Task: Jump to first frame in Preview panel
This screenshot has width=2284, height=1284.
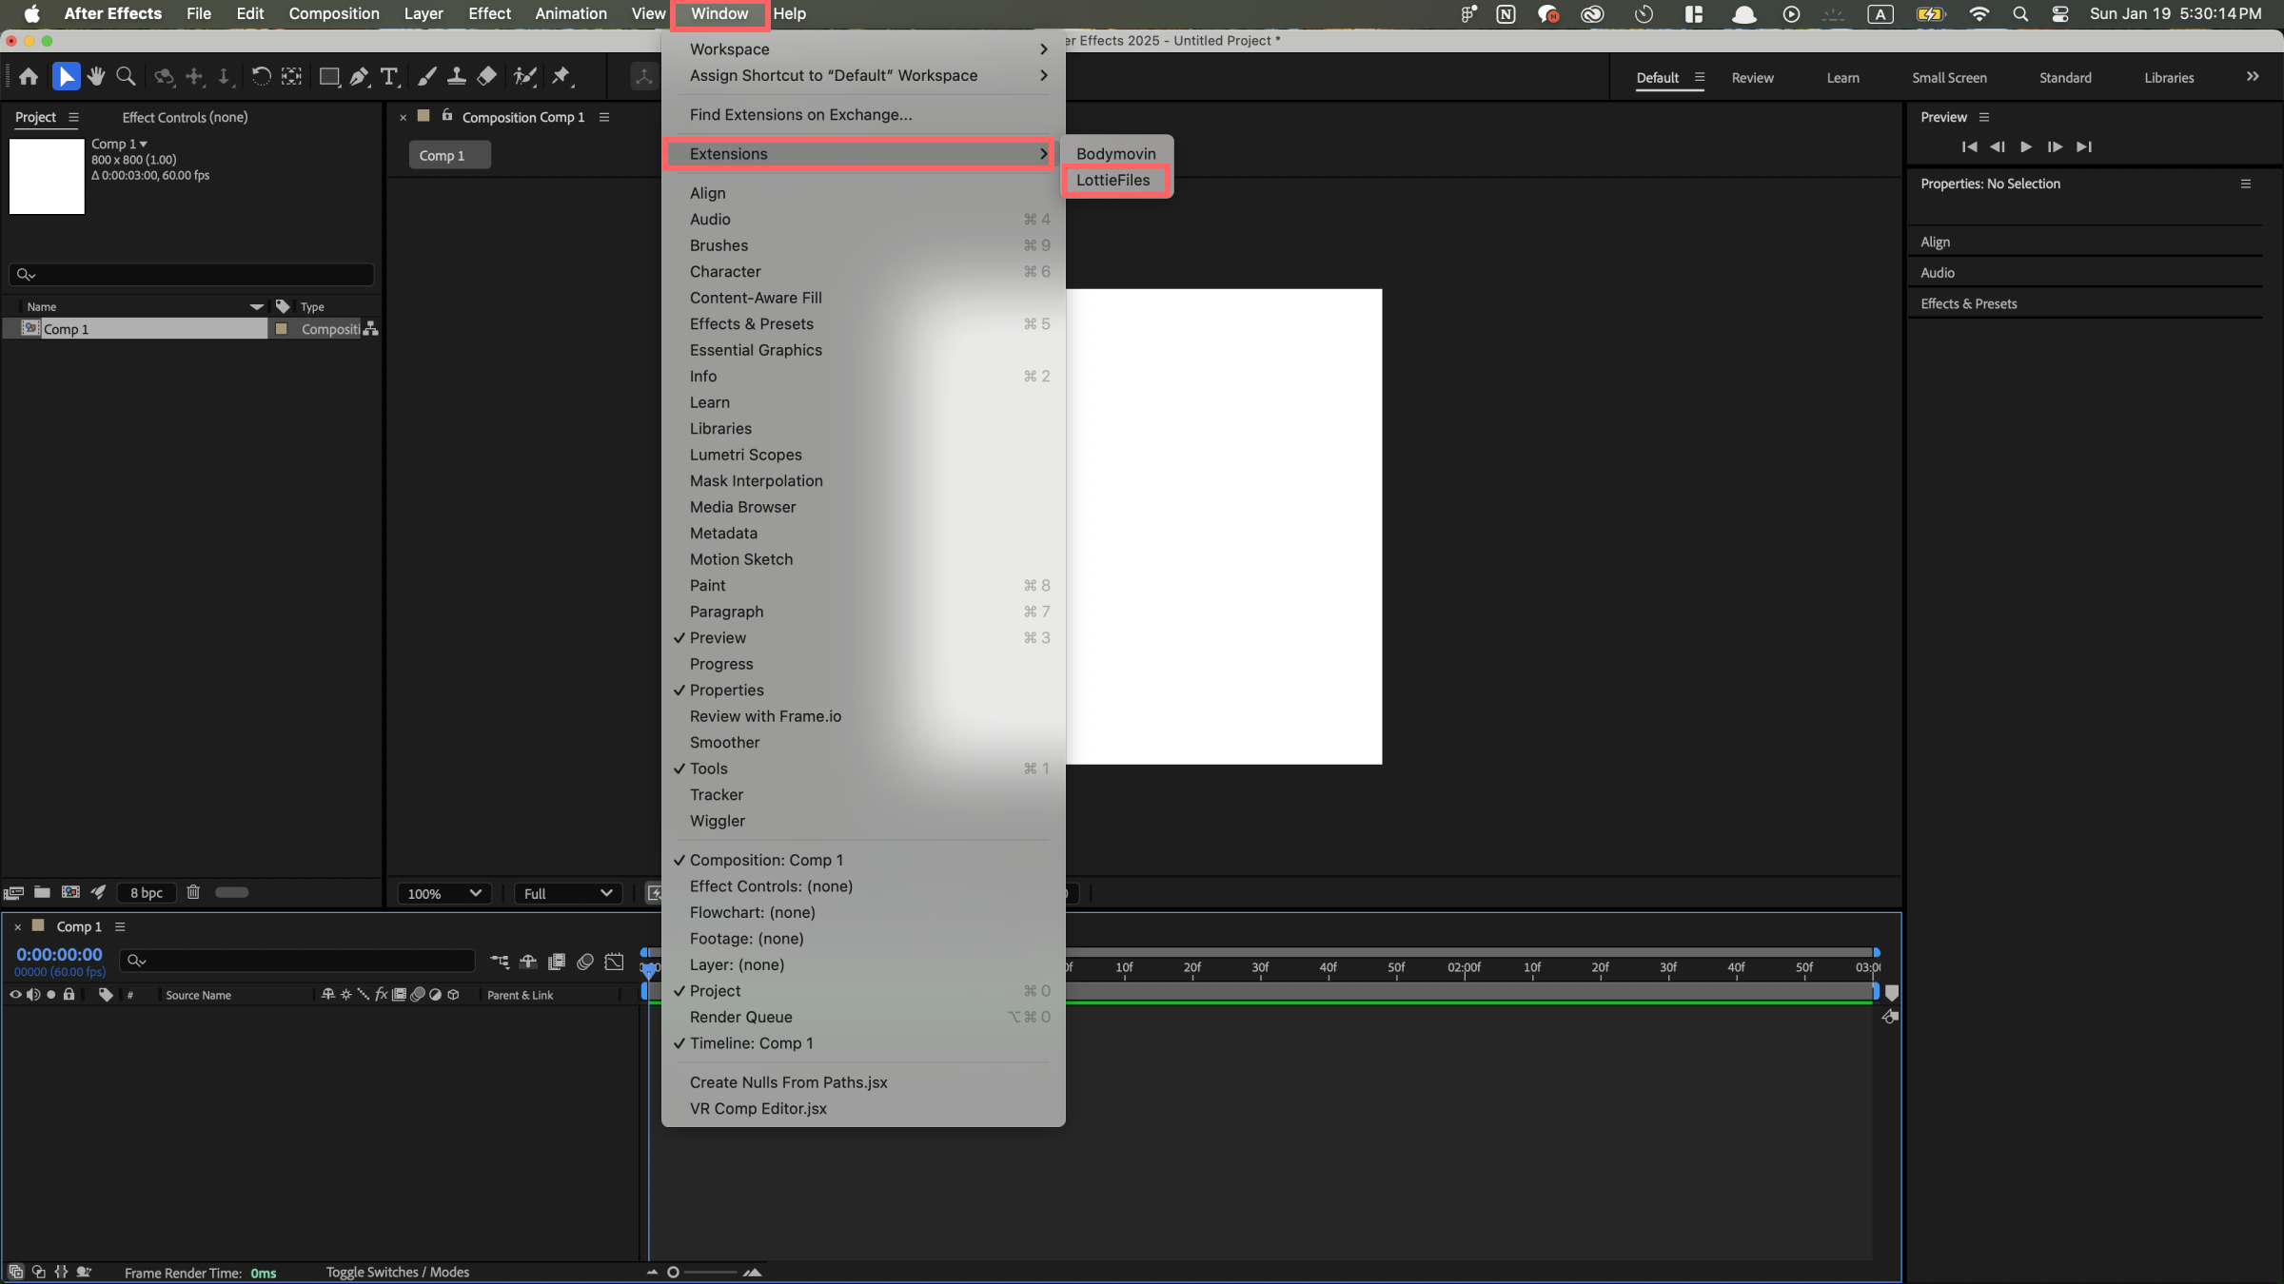Action: [1969, 147]
